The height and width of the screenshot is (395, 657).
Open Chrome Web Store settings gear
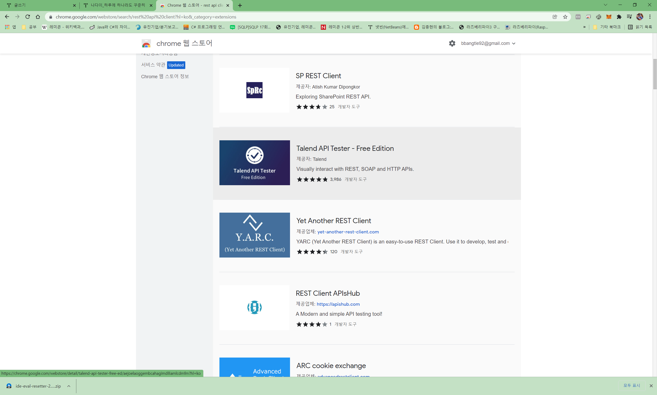(452, 43)
